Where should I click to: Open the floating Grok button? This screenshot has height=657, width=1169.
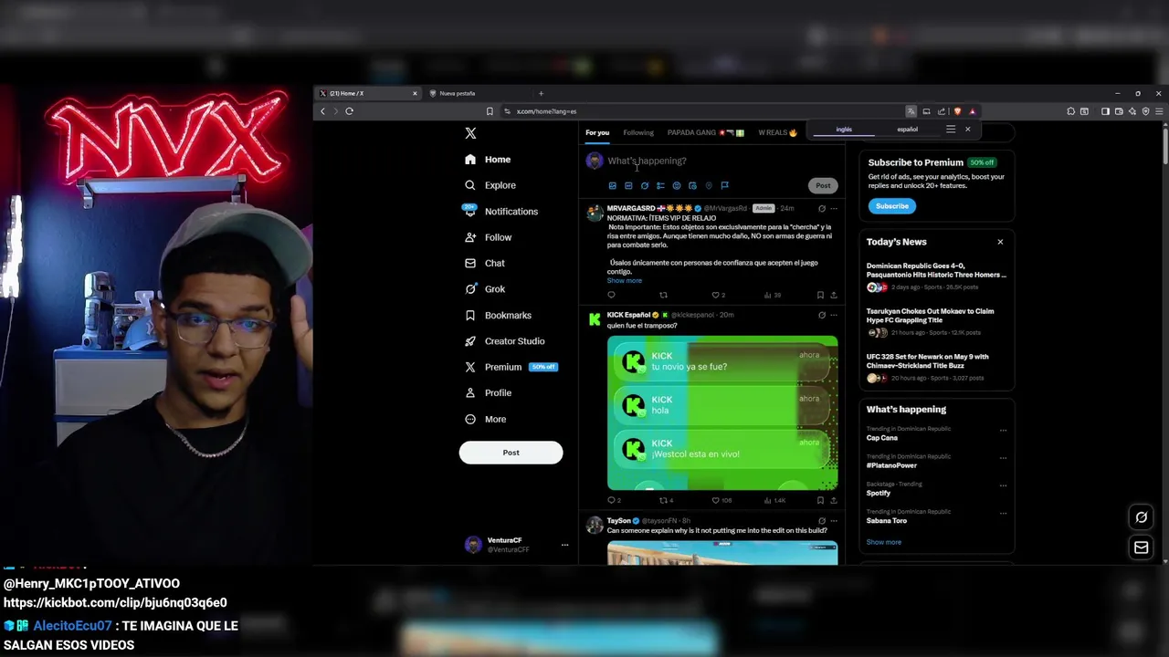[x=1141, y=518]
